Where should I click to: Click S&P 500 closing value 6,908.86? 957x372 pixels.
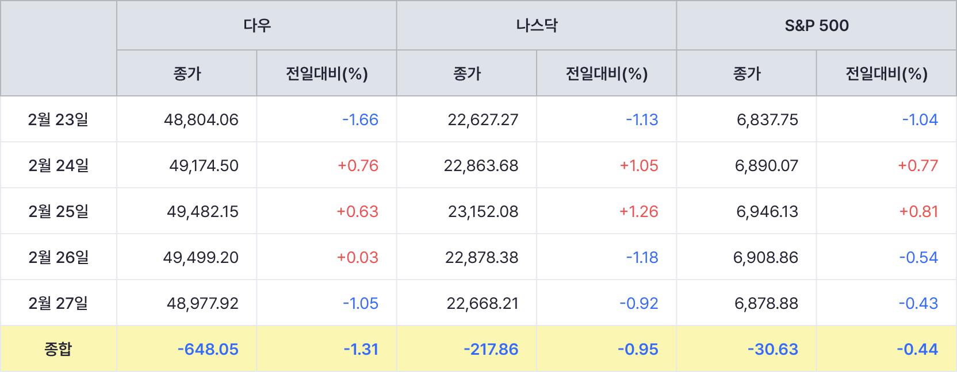[765, 257]
